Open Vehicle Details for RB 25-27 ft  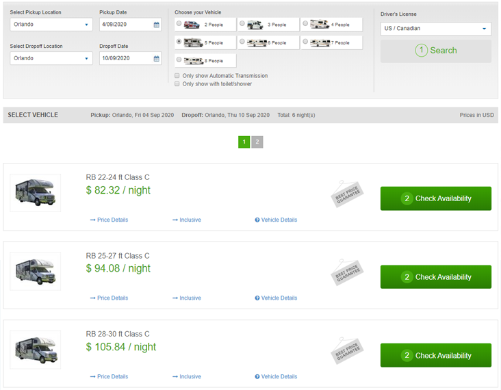pos(279,298)
